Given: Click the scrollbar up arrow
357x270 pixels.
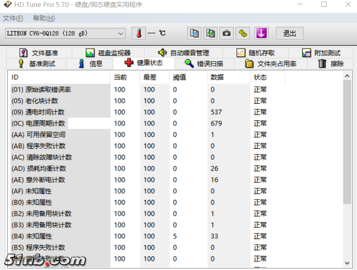Looking at the screenshot, I should pos(347,76).
